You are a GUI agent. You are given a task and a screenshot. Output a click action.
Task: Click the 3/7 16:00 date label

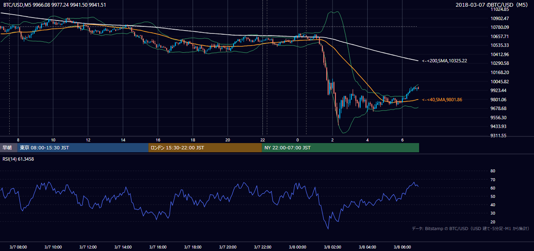158,247
